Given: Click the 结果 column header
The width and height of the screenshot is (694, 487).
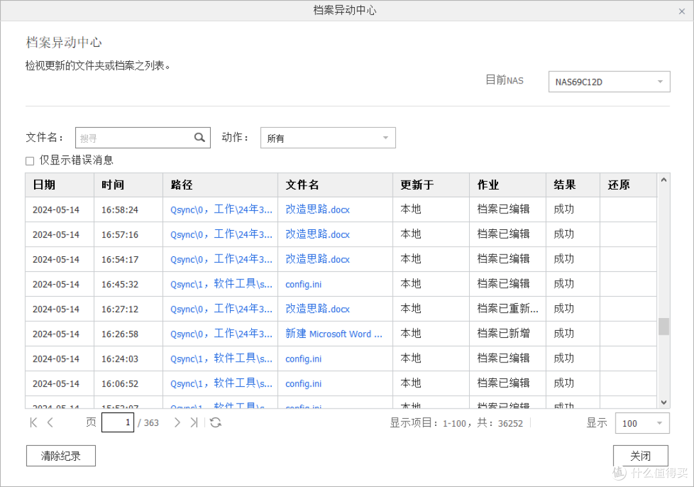Looking at the screenshot, I should [x=573, y=185].
